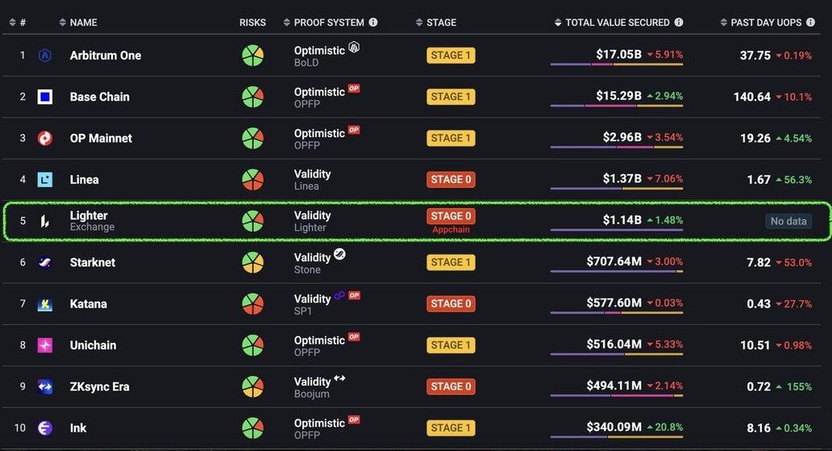Sort by Total Value Secured column
The width and height of the screenshot is (832, 451).
coord(617,23)
